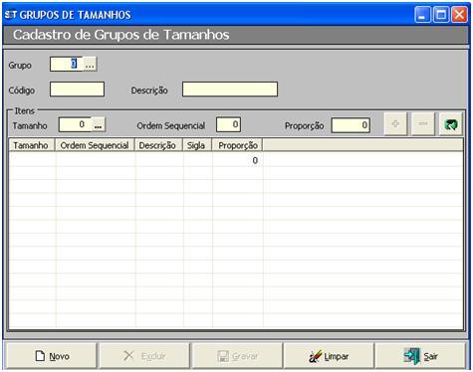473x372 pixels.
Task: Click the Sigla column header
Action: pos(197,145)
